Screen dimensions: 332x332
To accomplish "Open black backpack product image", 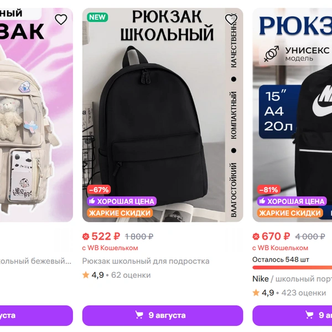I will tap(163, 115).
